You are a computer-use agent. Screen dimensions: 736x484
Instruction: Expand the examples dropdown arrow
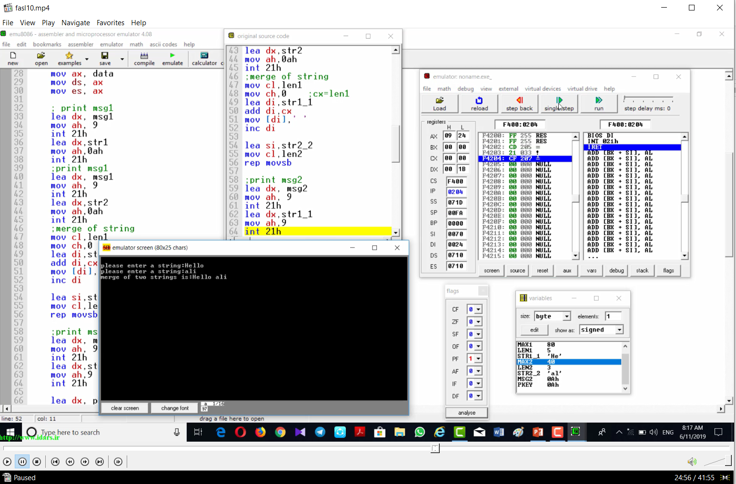pos(87,59)
